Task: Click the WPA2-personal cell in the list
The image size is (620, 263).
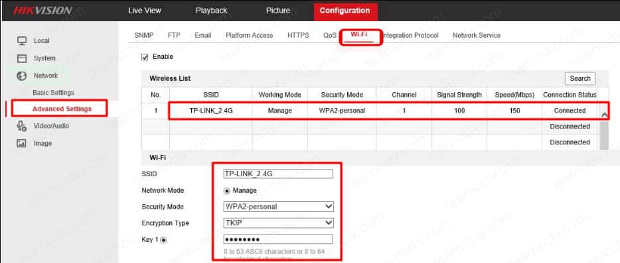Action: point(342,111)
